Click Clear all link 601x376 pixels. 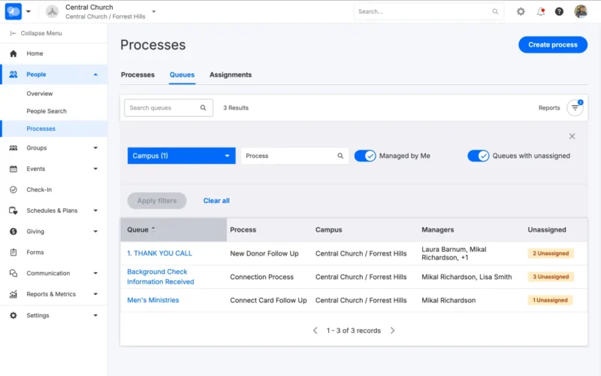(216, 201)
